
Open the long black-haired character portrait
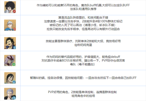pyautogui.click(x=10, y=78)
